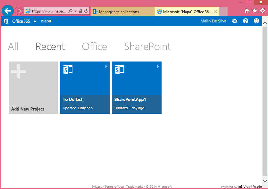Image resolution: width=268 pixels, height=189 pixels.
Task: Open the Help question mark icon
Action: point(246,21)
